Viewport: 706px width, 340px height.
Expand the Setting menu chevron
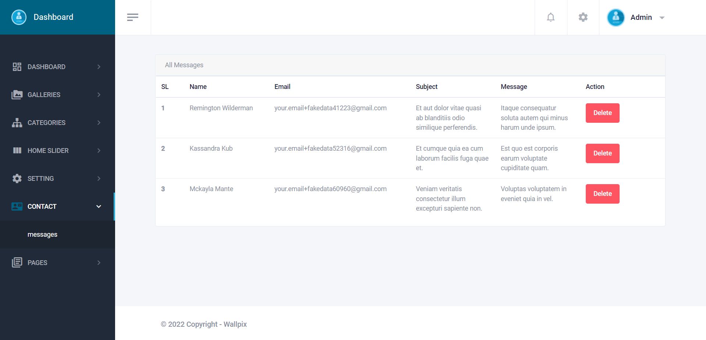[x=99, y=179]
